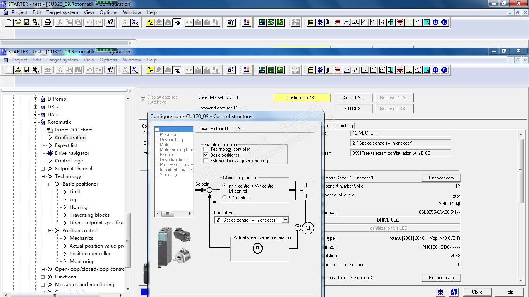
Task: Click blue gear icon beside Close button
Action: point(440,292)
